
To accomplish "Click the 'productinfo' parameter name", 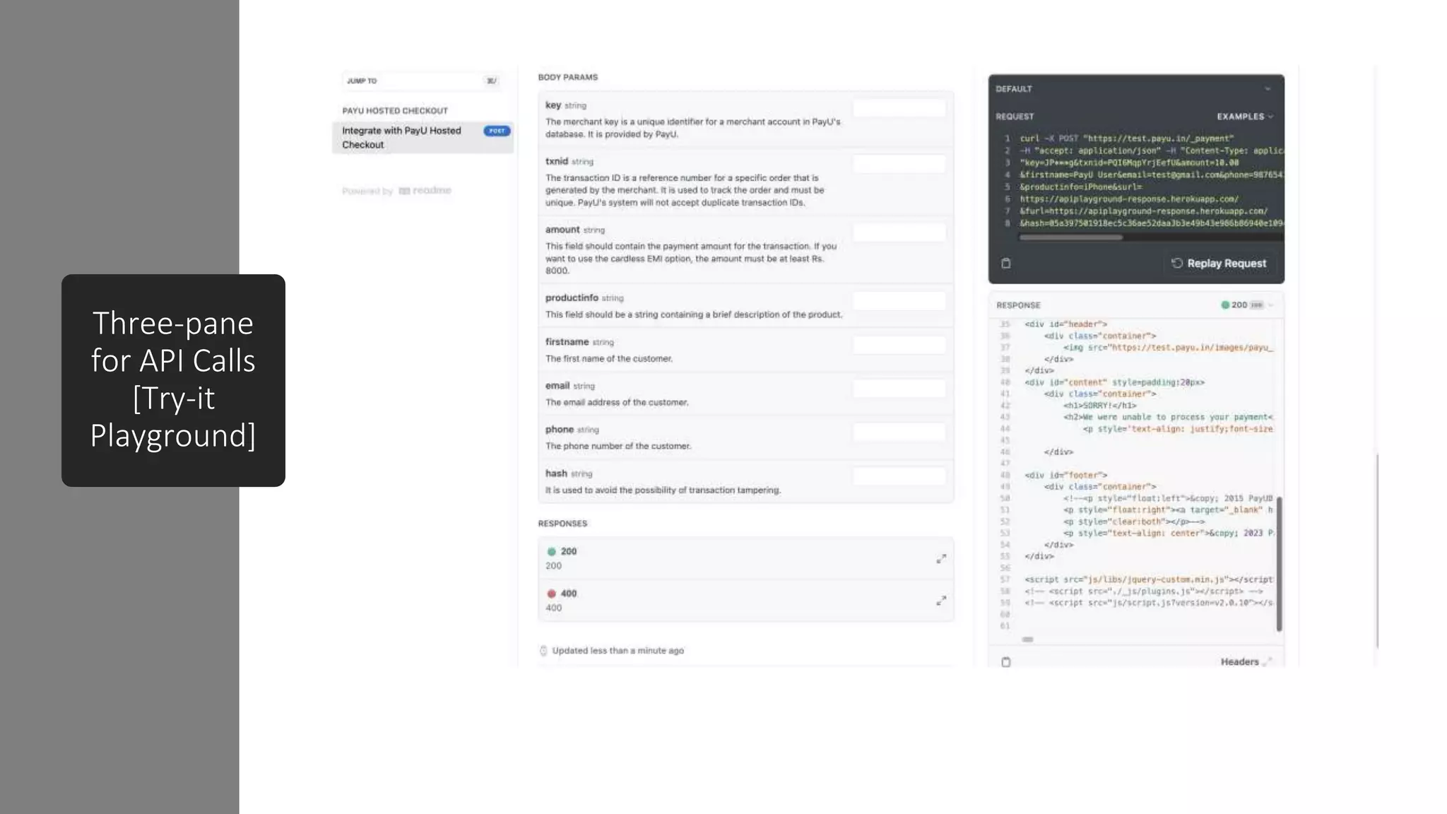I will click(x=572, y=298).
